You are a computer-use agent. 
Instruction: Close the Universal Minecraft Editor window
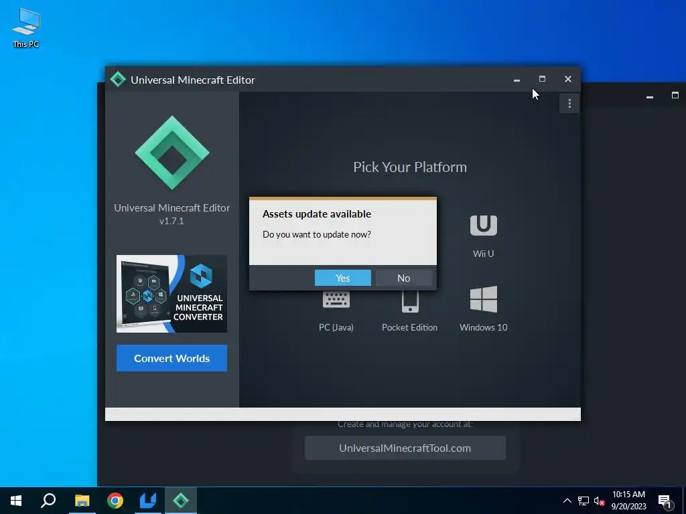point(568,79)
